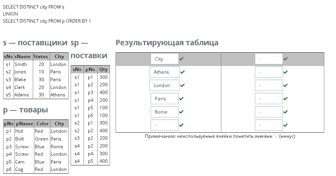This screenshot has width=336, height=176.
Task: Select the Paris input field
Action: [165, 99]
